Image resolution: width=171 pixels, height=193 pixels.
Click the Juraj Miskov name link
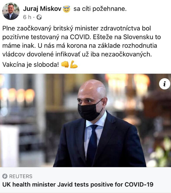click(42, 9)
